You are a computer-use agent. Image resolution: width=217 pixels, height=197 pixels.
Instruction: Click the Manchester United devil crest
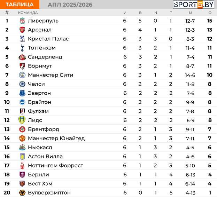click(x=22, y=139)
